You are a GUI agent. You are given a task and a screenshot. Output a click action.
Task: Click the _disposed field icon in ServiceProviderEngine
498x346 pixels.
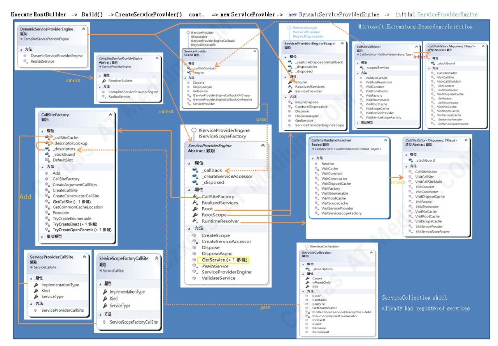[195, 182]
